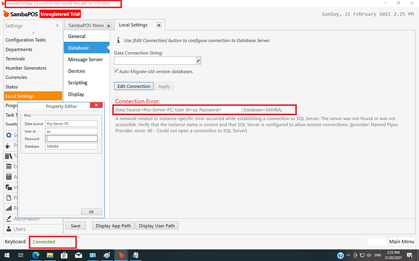The width and height of the screenshot is (419, 261).
Task: Click the up arrow above Configuration Tasks
Action: click(x=33, y=33)
